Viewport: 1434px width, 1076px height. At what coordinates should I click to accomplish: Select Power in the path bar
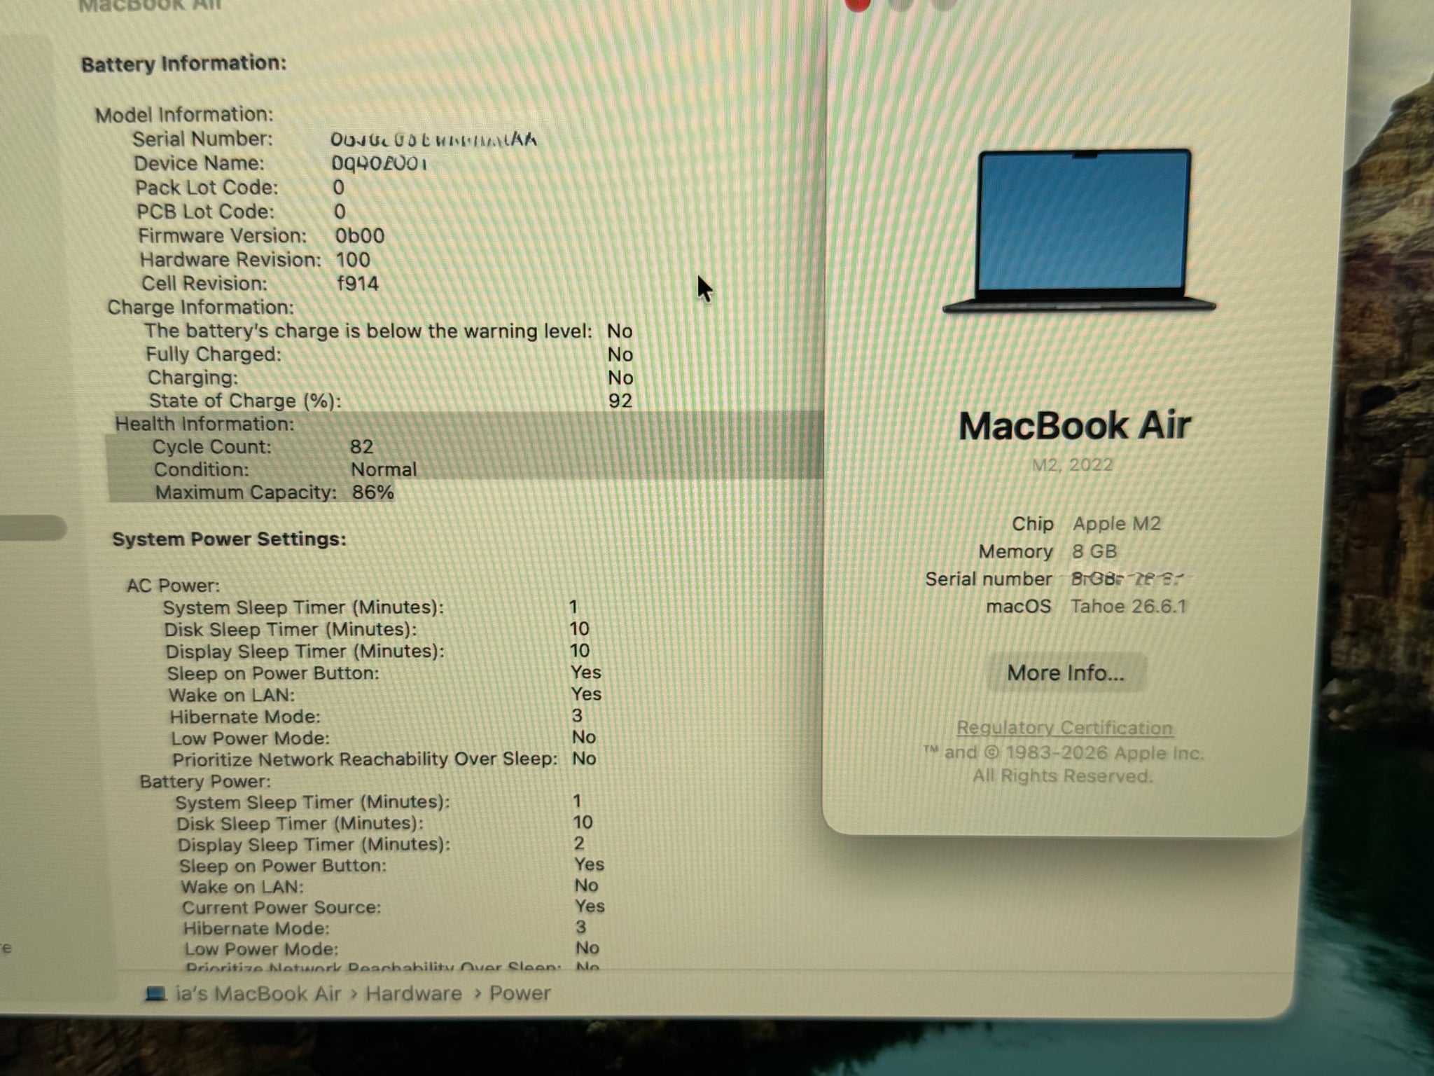(x=520, y=993)
